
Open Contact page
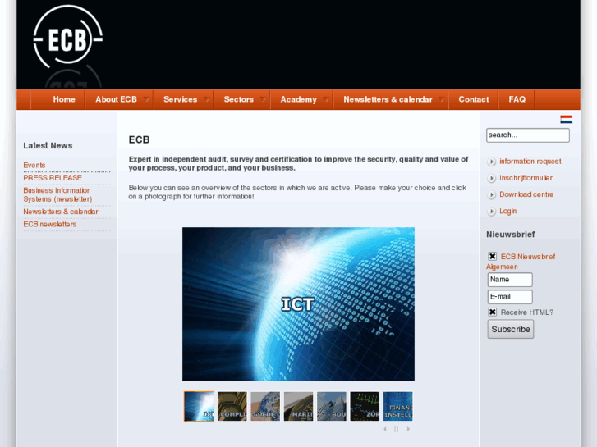(474, 100)
